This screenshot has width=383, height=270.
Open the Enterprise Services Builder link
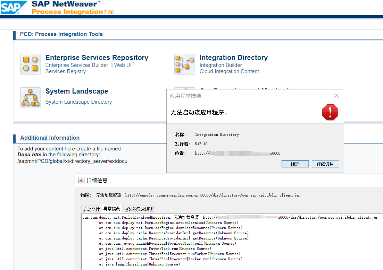point(76,65)
